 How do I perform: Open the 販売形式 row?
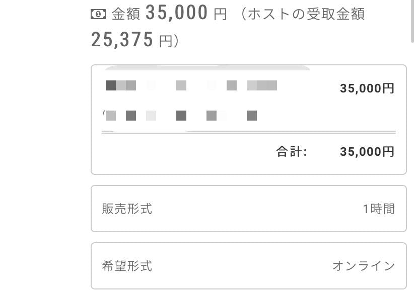coord(249,209)
